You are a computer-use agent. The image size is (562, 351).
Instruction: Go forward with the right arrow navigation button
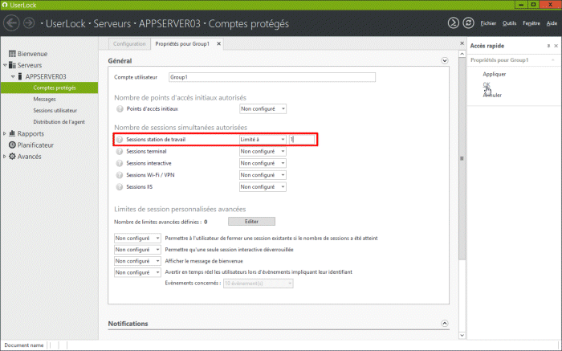pos(29,23)
